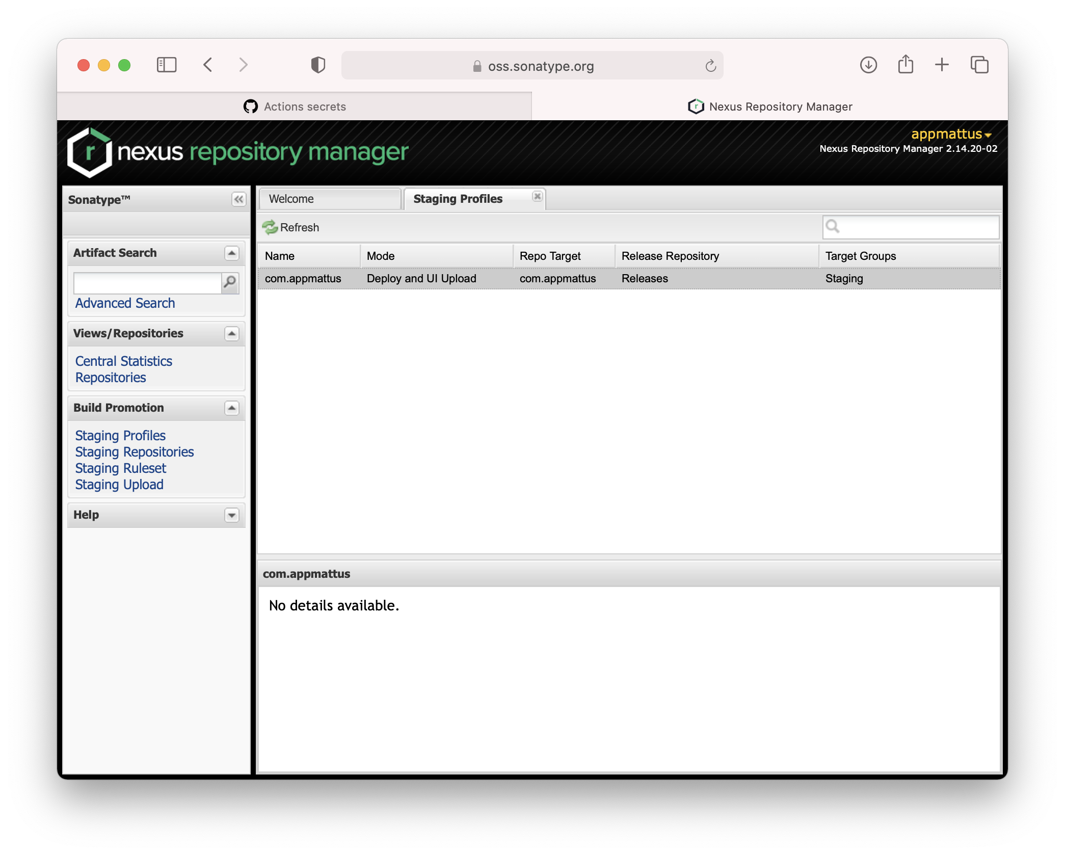Click the GitHub icon on the Actions secrets tab
Image resolution: width=1065 pixels, height=855 pixels.
pos(250,106)
